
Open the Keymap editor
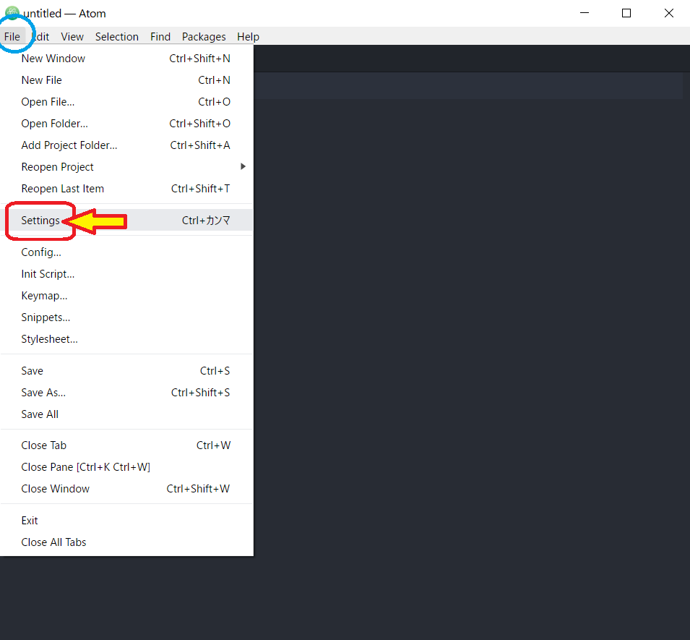(43, 295)
